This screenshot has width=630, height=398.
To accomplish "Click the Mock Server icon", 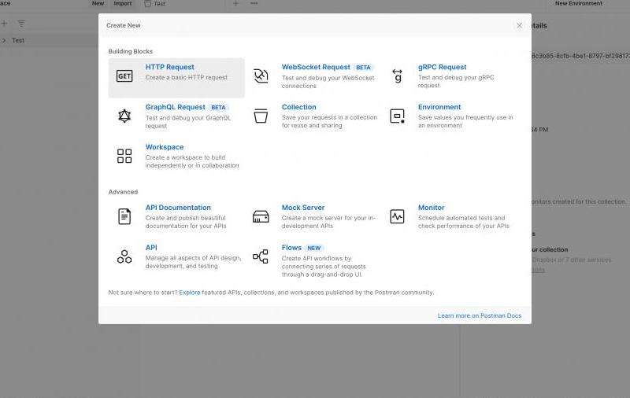I will pyautogui.click(x=261, y=216).
